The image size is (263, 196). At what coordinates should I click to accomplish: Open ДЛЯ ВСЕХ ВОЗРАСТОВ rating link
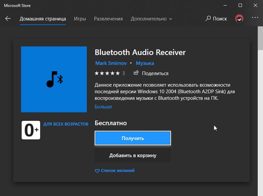[x=66, y=124]
